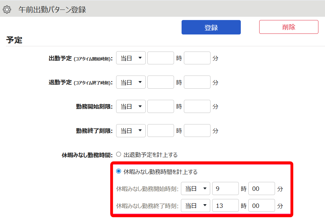
Task: Click the 午前出勤パターン登録 page title
Action: [x=52, y=10]
